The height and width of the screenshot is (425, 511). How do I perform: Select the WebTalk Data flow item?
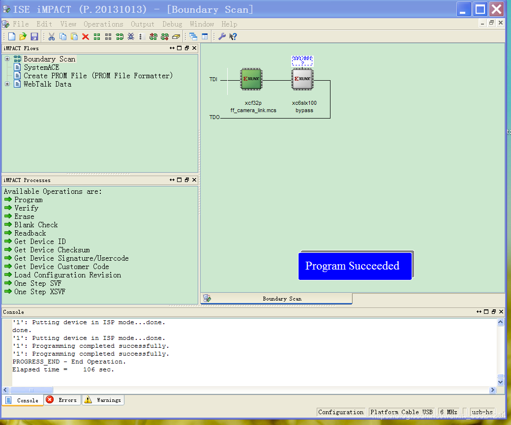pyautogui.click(x=47, y=84)
